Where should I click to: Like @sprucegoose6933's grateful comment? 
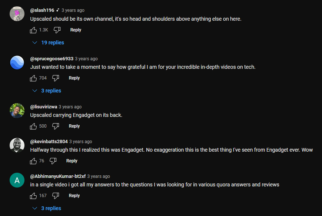(33, 78)
